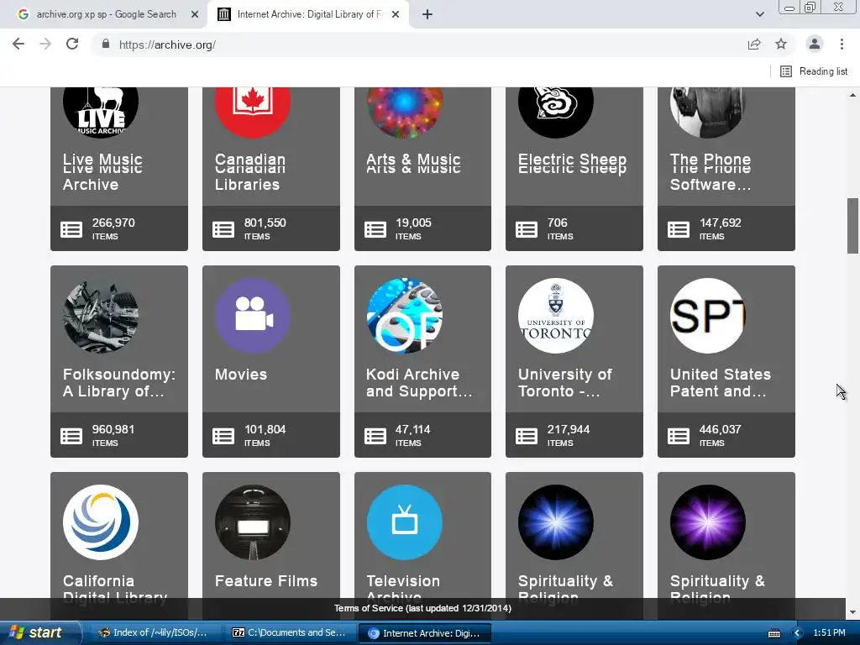The height and width of the screenshot is (645, 860).
Task: Close the Google Search tab
Action: click(x=194, y=15)
